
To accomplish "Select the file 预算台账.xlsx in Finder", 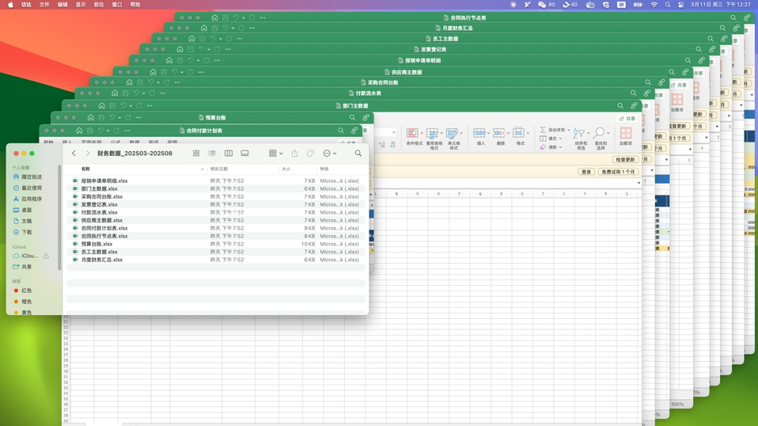I will click(96, 244).
